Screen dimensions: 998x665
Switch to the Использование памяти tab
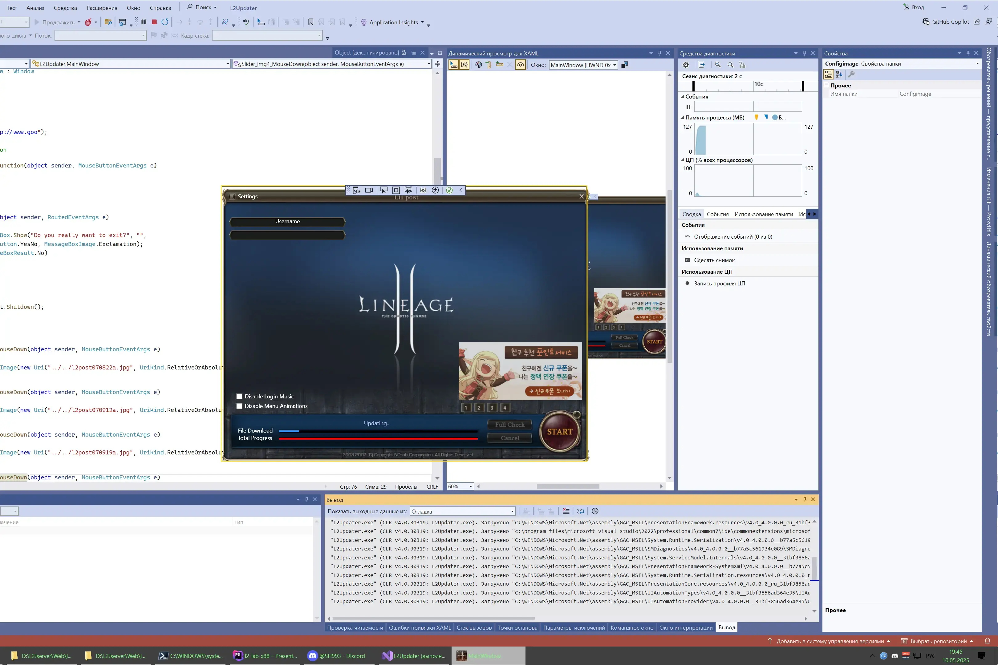[763, 214]
